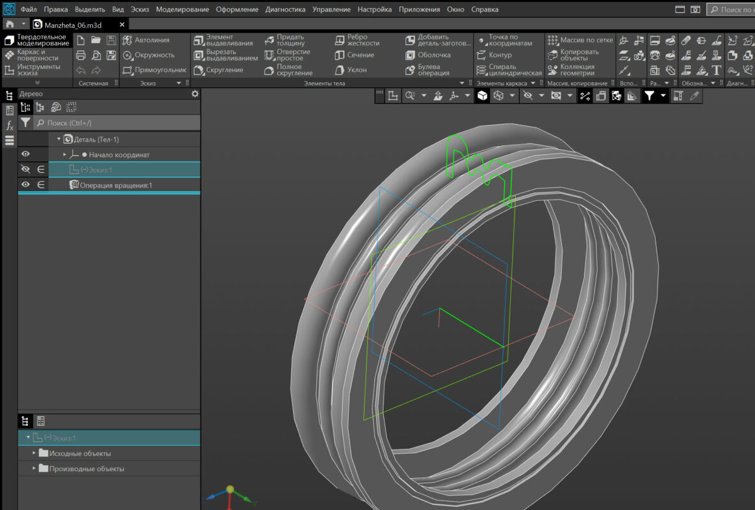
Task: Click the New document icon
Action: click(81, 40)
